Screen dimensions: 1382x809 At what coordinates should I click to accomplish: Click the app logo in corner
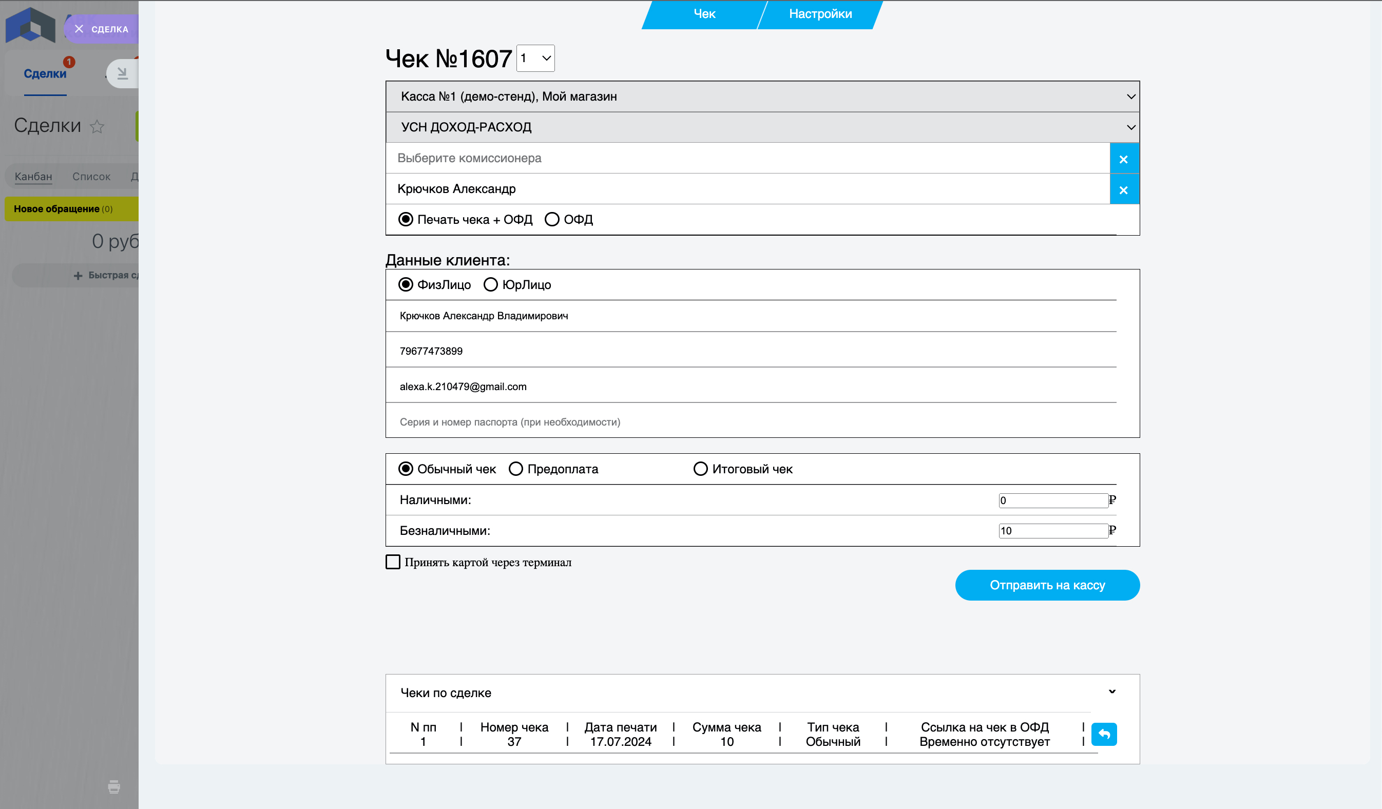pos(30,25)
